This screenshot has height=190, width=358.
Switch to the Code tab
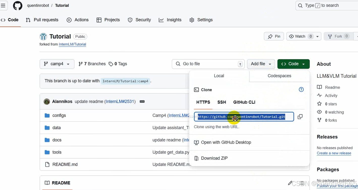coord(10,20)
